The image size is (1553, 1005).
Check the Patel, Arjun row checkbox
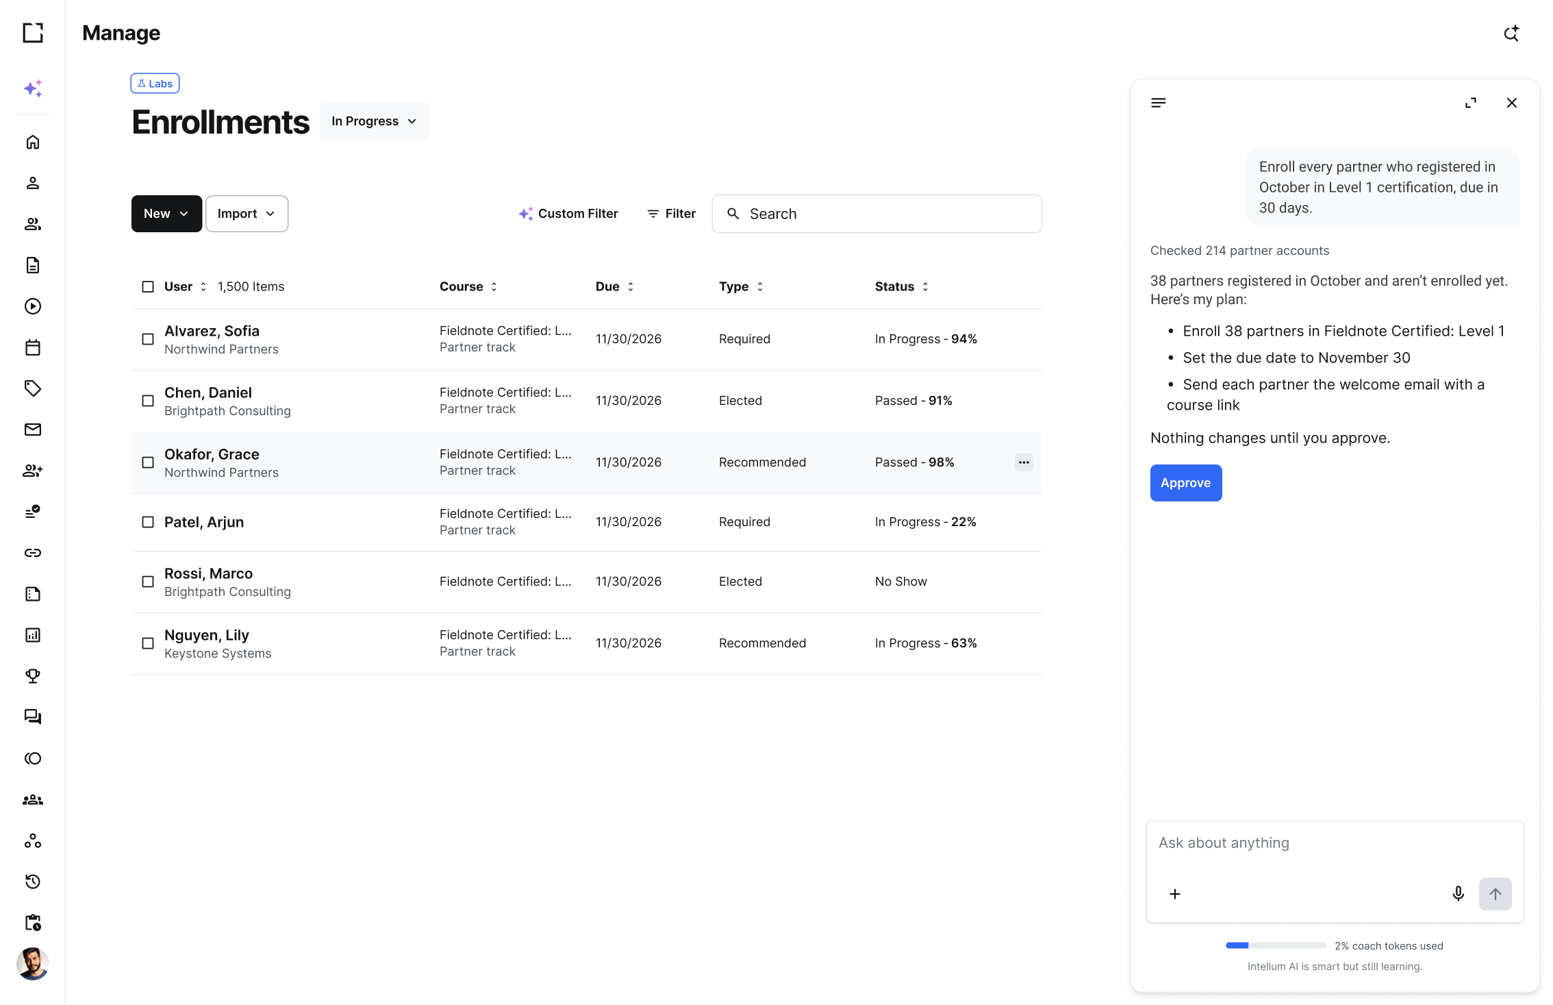tap(148, 522)
